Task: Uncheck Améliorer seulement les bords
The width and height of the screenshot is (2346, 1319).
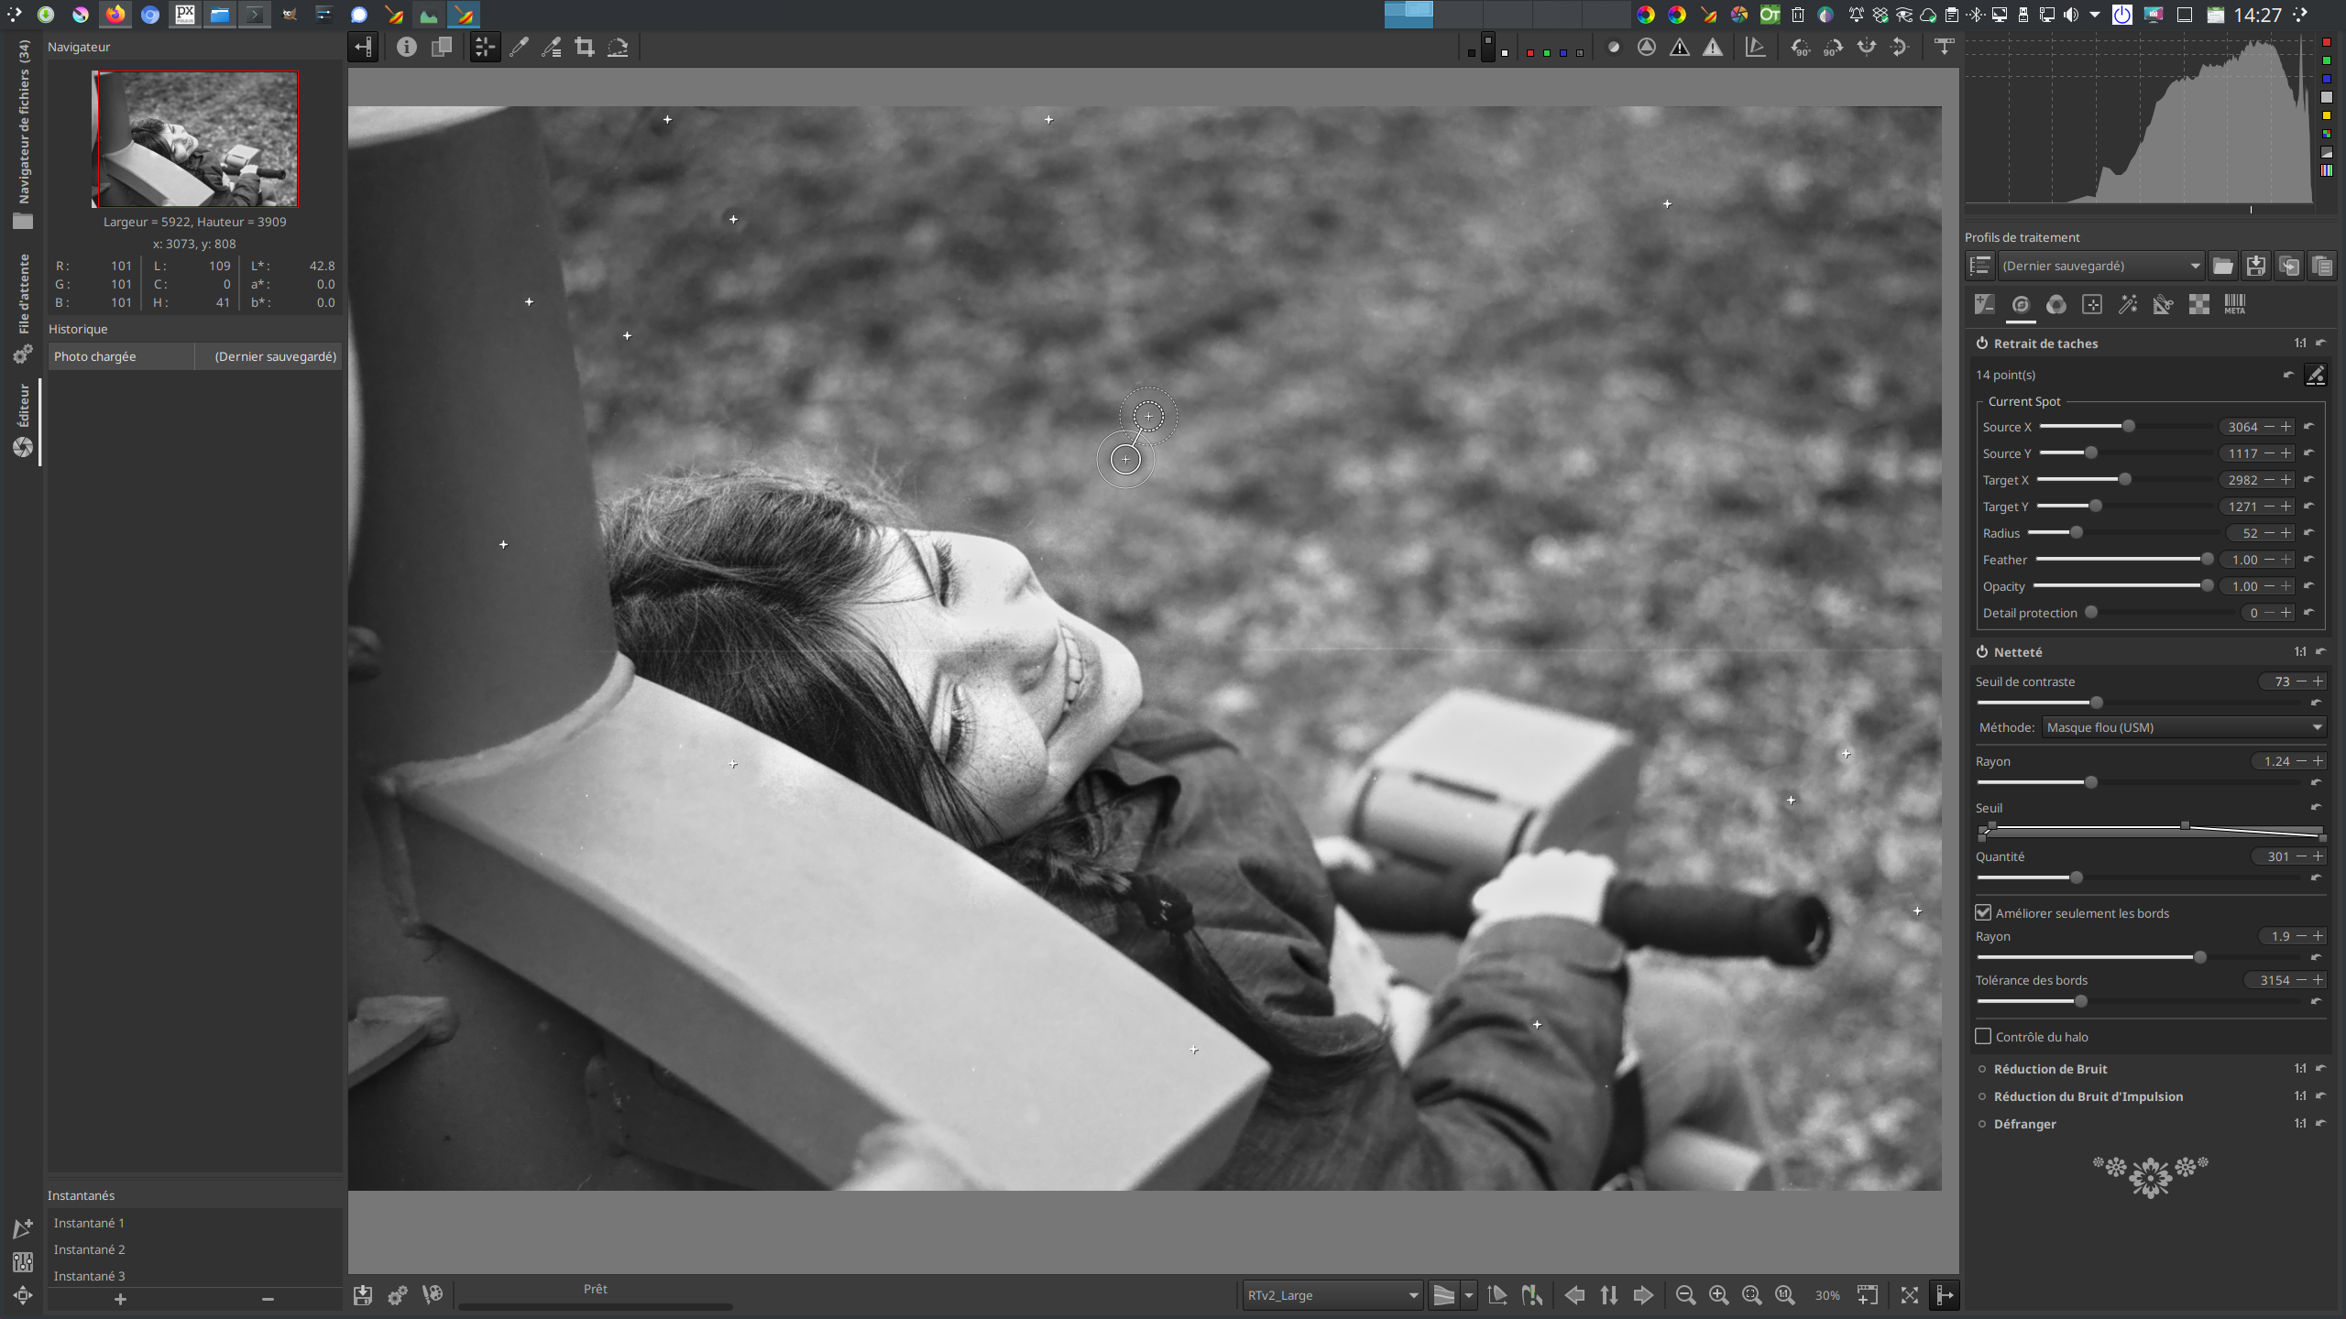Action: (1984, 912)
